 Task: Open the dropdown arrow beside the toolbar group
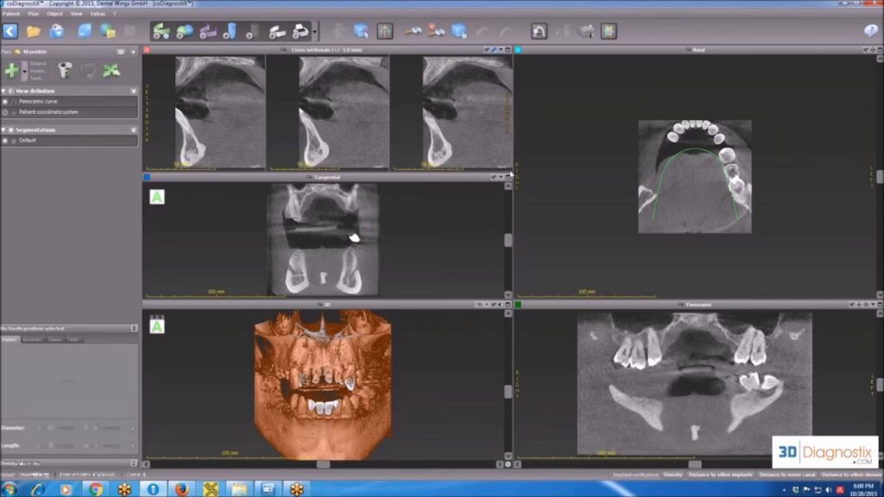pyautogui.click(x=315, y=32)
